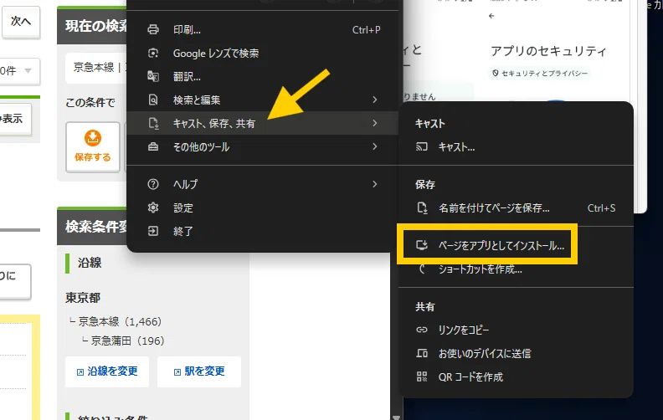Click the アプリのセキュリティ heading
663x420 pixels.
click(x=548, y=51)
